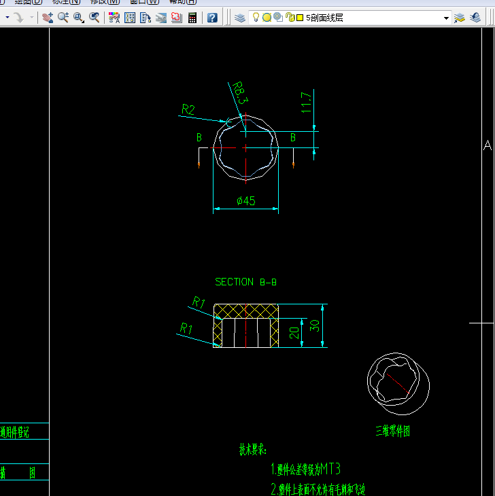Open the Tool Palettes window icon
The width and height of the screenshot is (495, 496).
coord(146,18)
